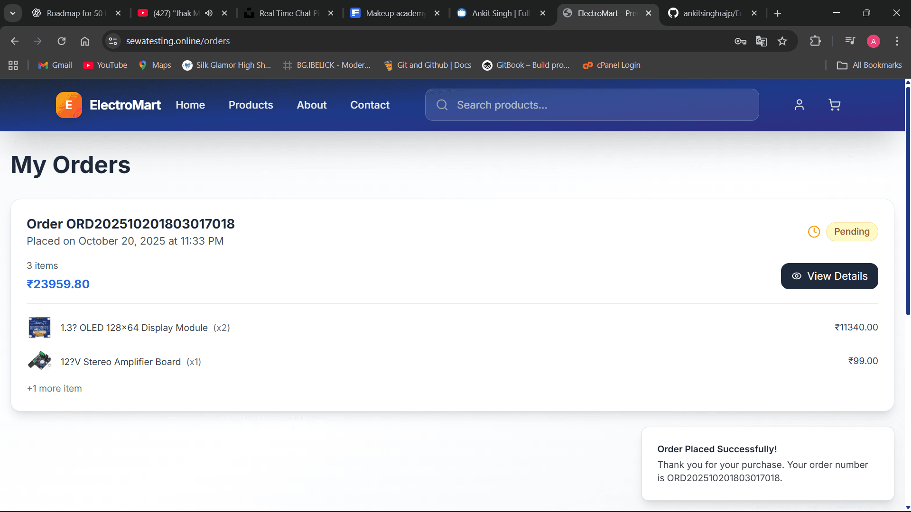Open the shopping cart icon
This screenshot has width=911, height=512.
[x=834, y=105]
